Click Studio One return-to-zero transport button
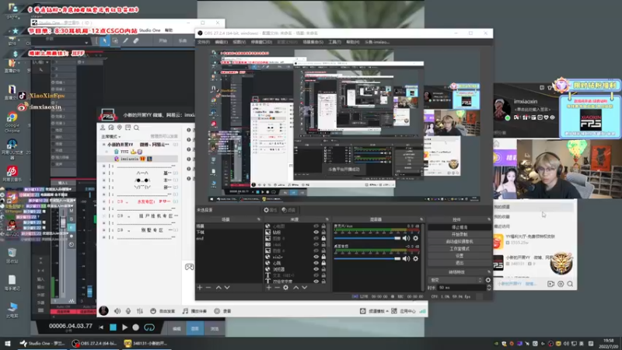 [101, 327]
